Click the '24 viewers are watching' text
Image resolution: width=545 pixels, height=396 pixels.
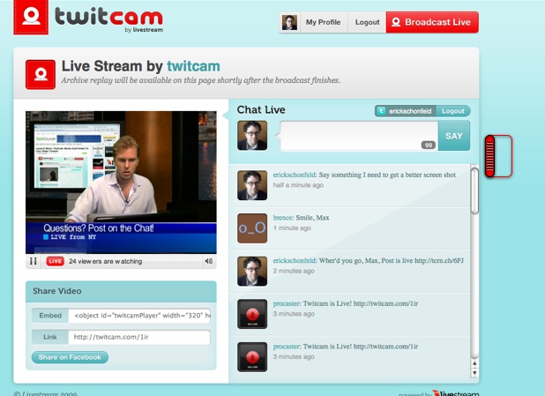[x=106, y=261]
